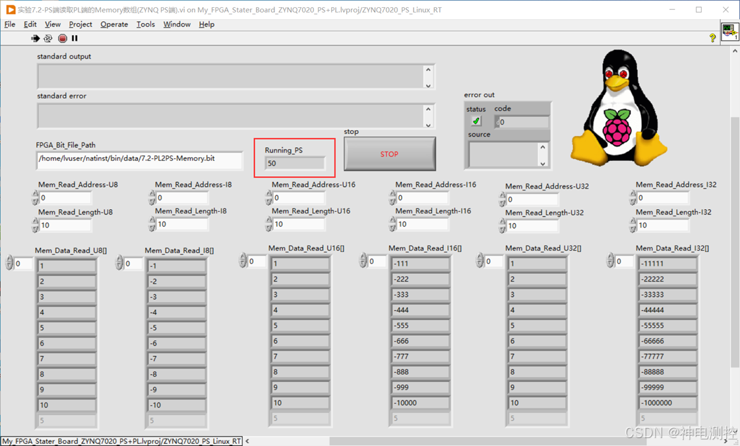Click standard error scroll down arrow
The image size is (740, 446).
click(x=428, y=125)
